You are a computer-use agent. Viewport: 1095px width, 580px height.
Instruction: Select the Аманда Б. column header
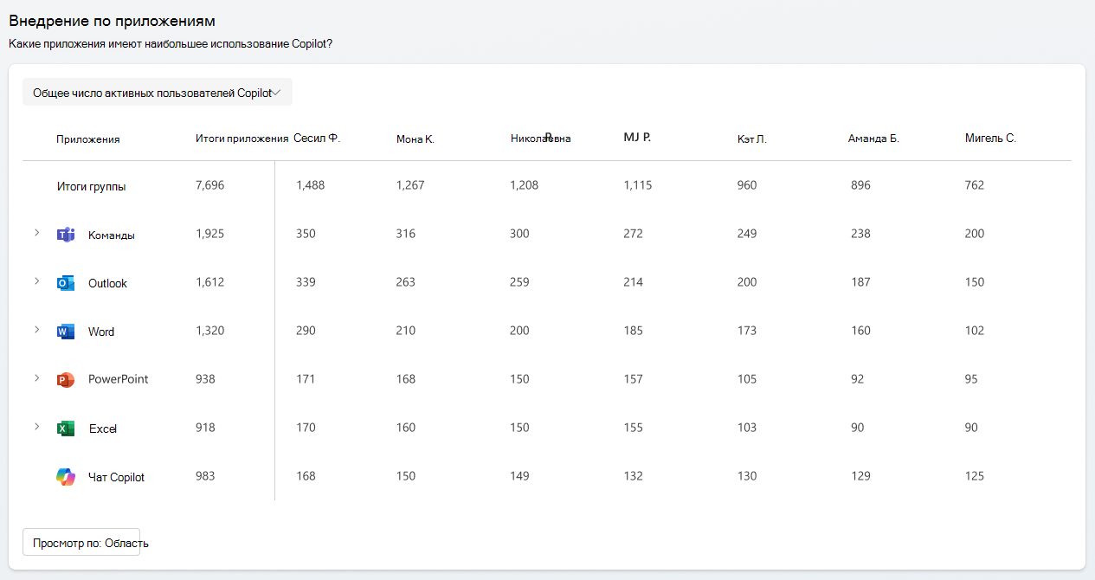click(873, 139)
